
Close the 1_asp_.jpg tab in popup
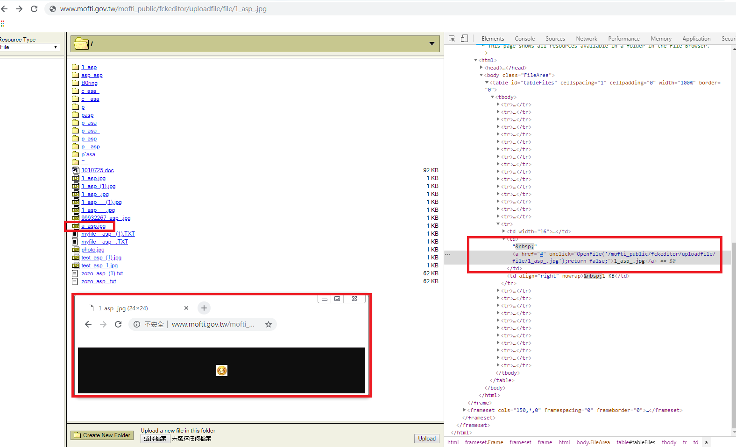point(186,308)
